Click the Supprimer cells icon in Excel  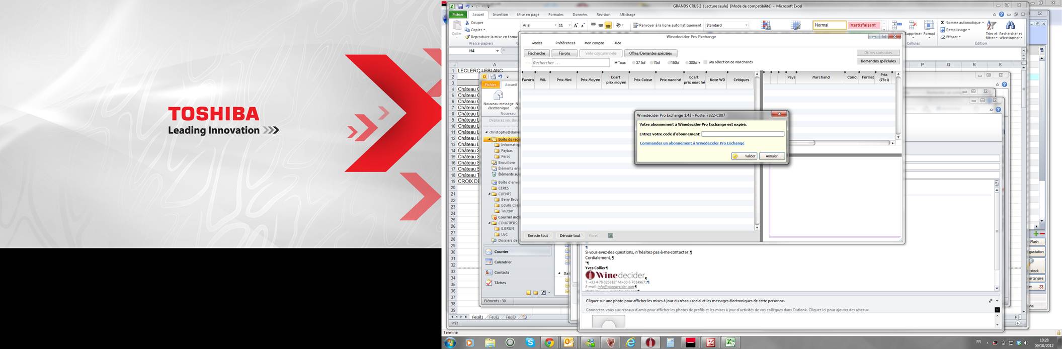(913, 25)
